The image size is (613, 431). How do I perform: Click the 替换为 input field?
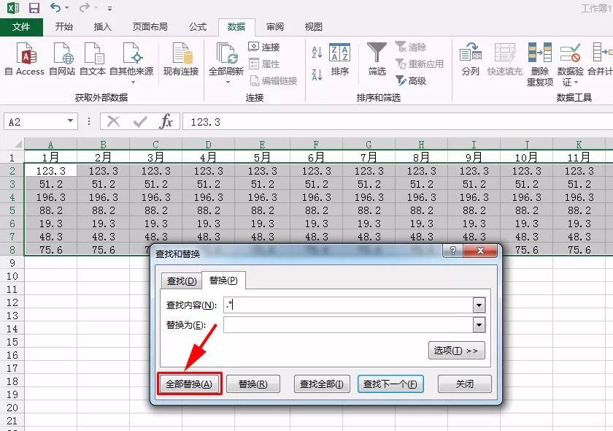[x=348, y=324]
